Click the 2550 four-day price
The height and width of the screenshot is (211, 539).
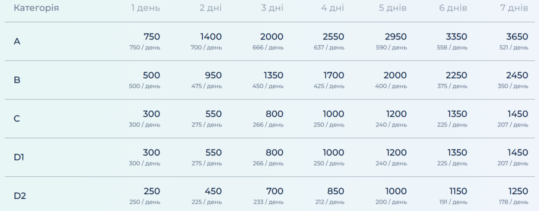pos(333,37)
